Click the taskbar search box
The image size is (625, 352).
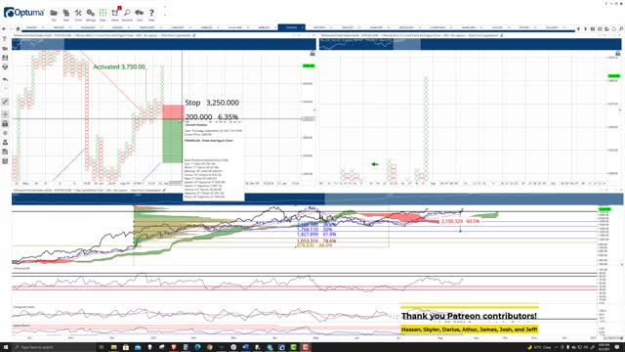[54, 347]
